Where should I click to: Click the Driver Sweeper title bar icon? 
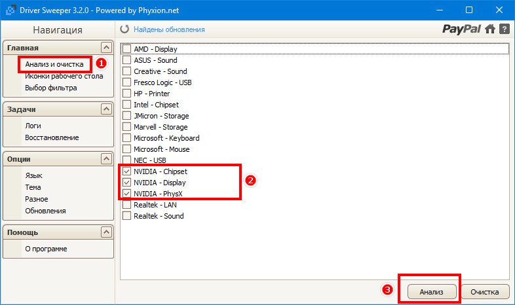point(11,10)
